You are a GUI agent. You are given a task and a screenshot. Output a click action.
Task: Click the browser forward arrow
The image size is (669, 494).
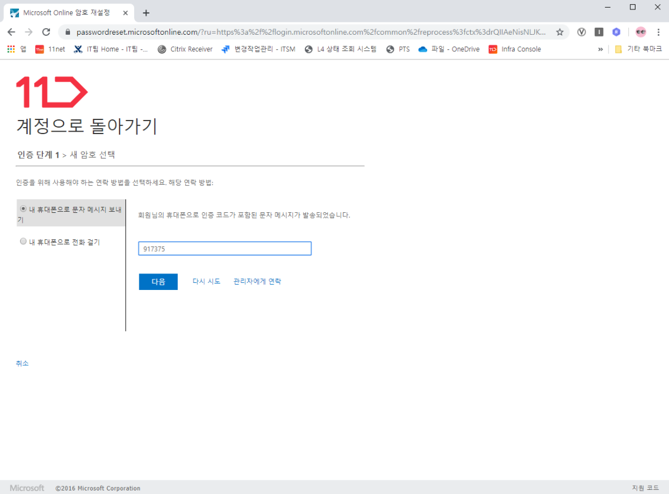click(x=29, y=32)
